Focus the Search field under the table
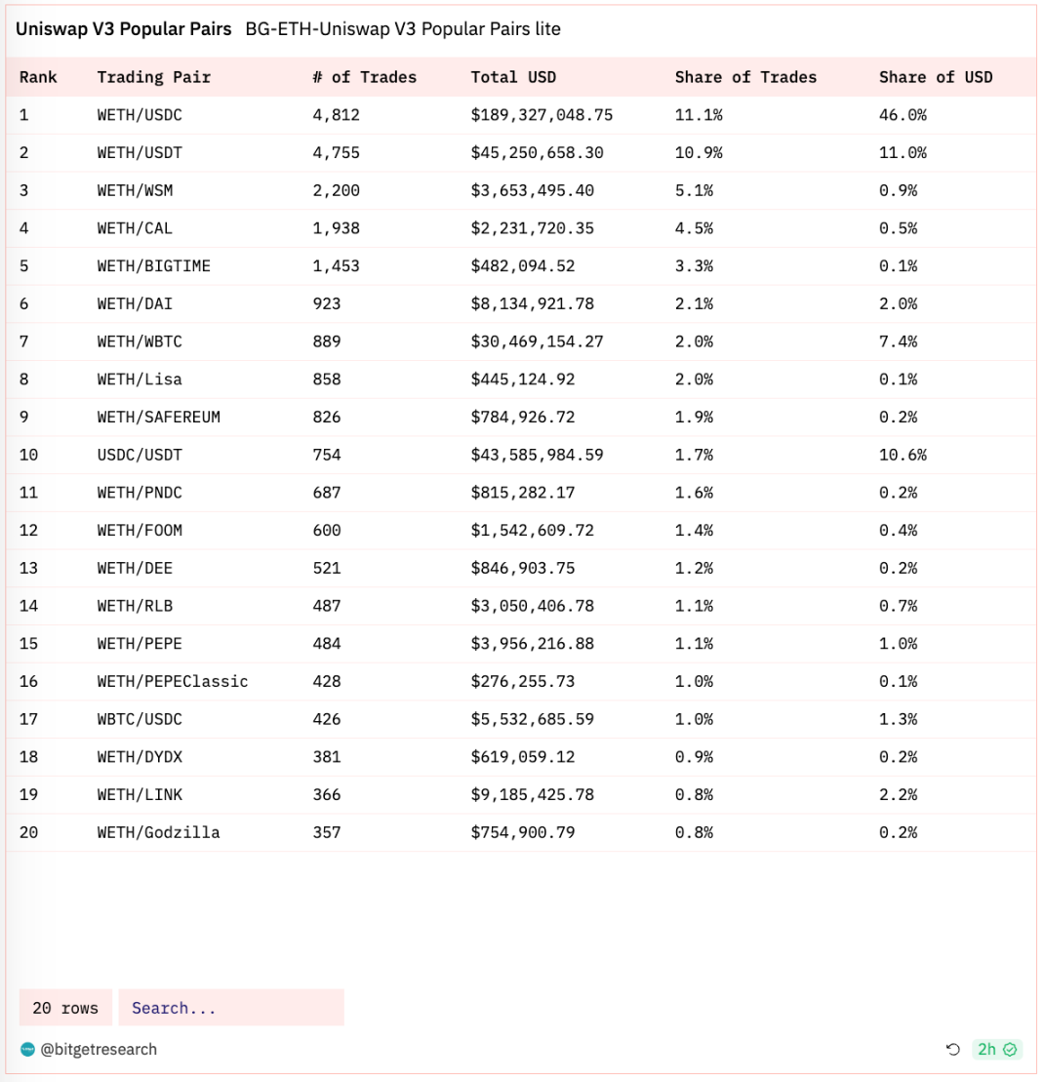The image size is (1045, 1082). click(231, 1008)
